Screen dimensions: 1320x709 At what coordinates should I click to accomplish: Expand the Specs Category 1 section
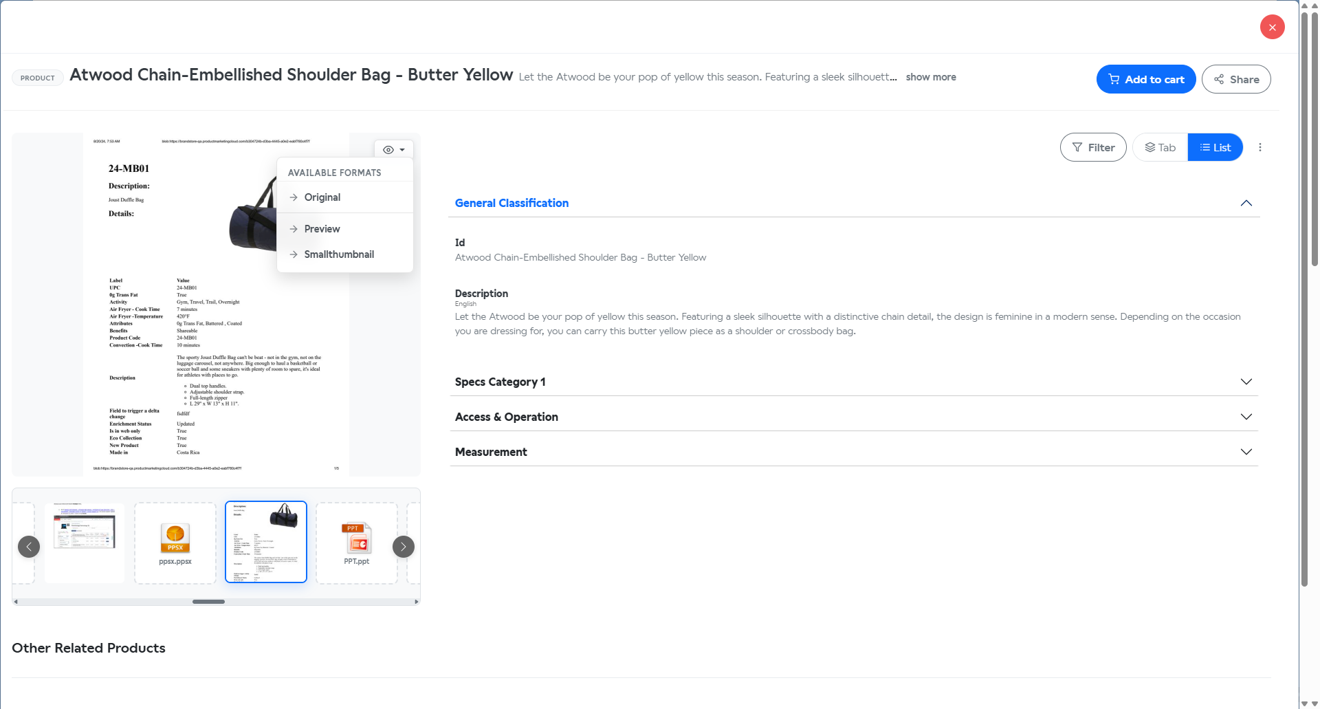[1246, 382]
